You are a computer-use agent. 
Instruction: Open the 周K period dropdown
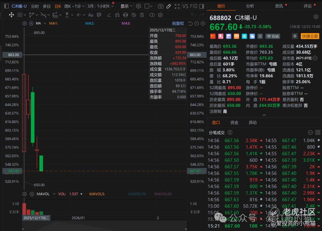69,6
